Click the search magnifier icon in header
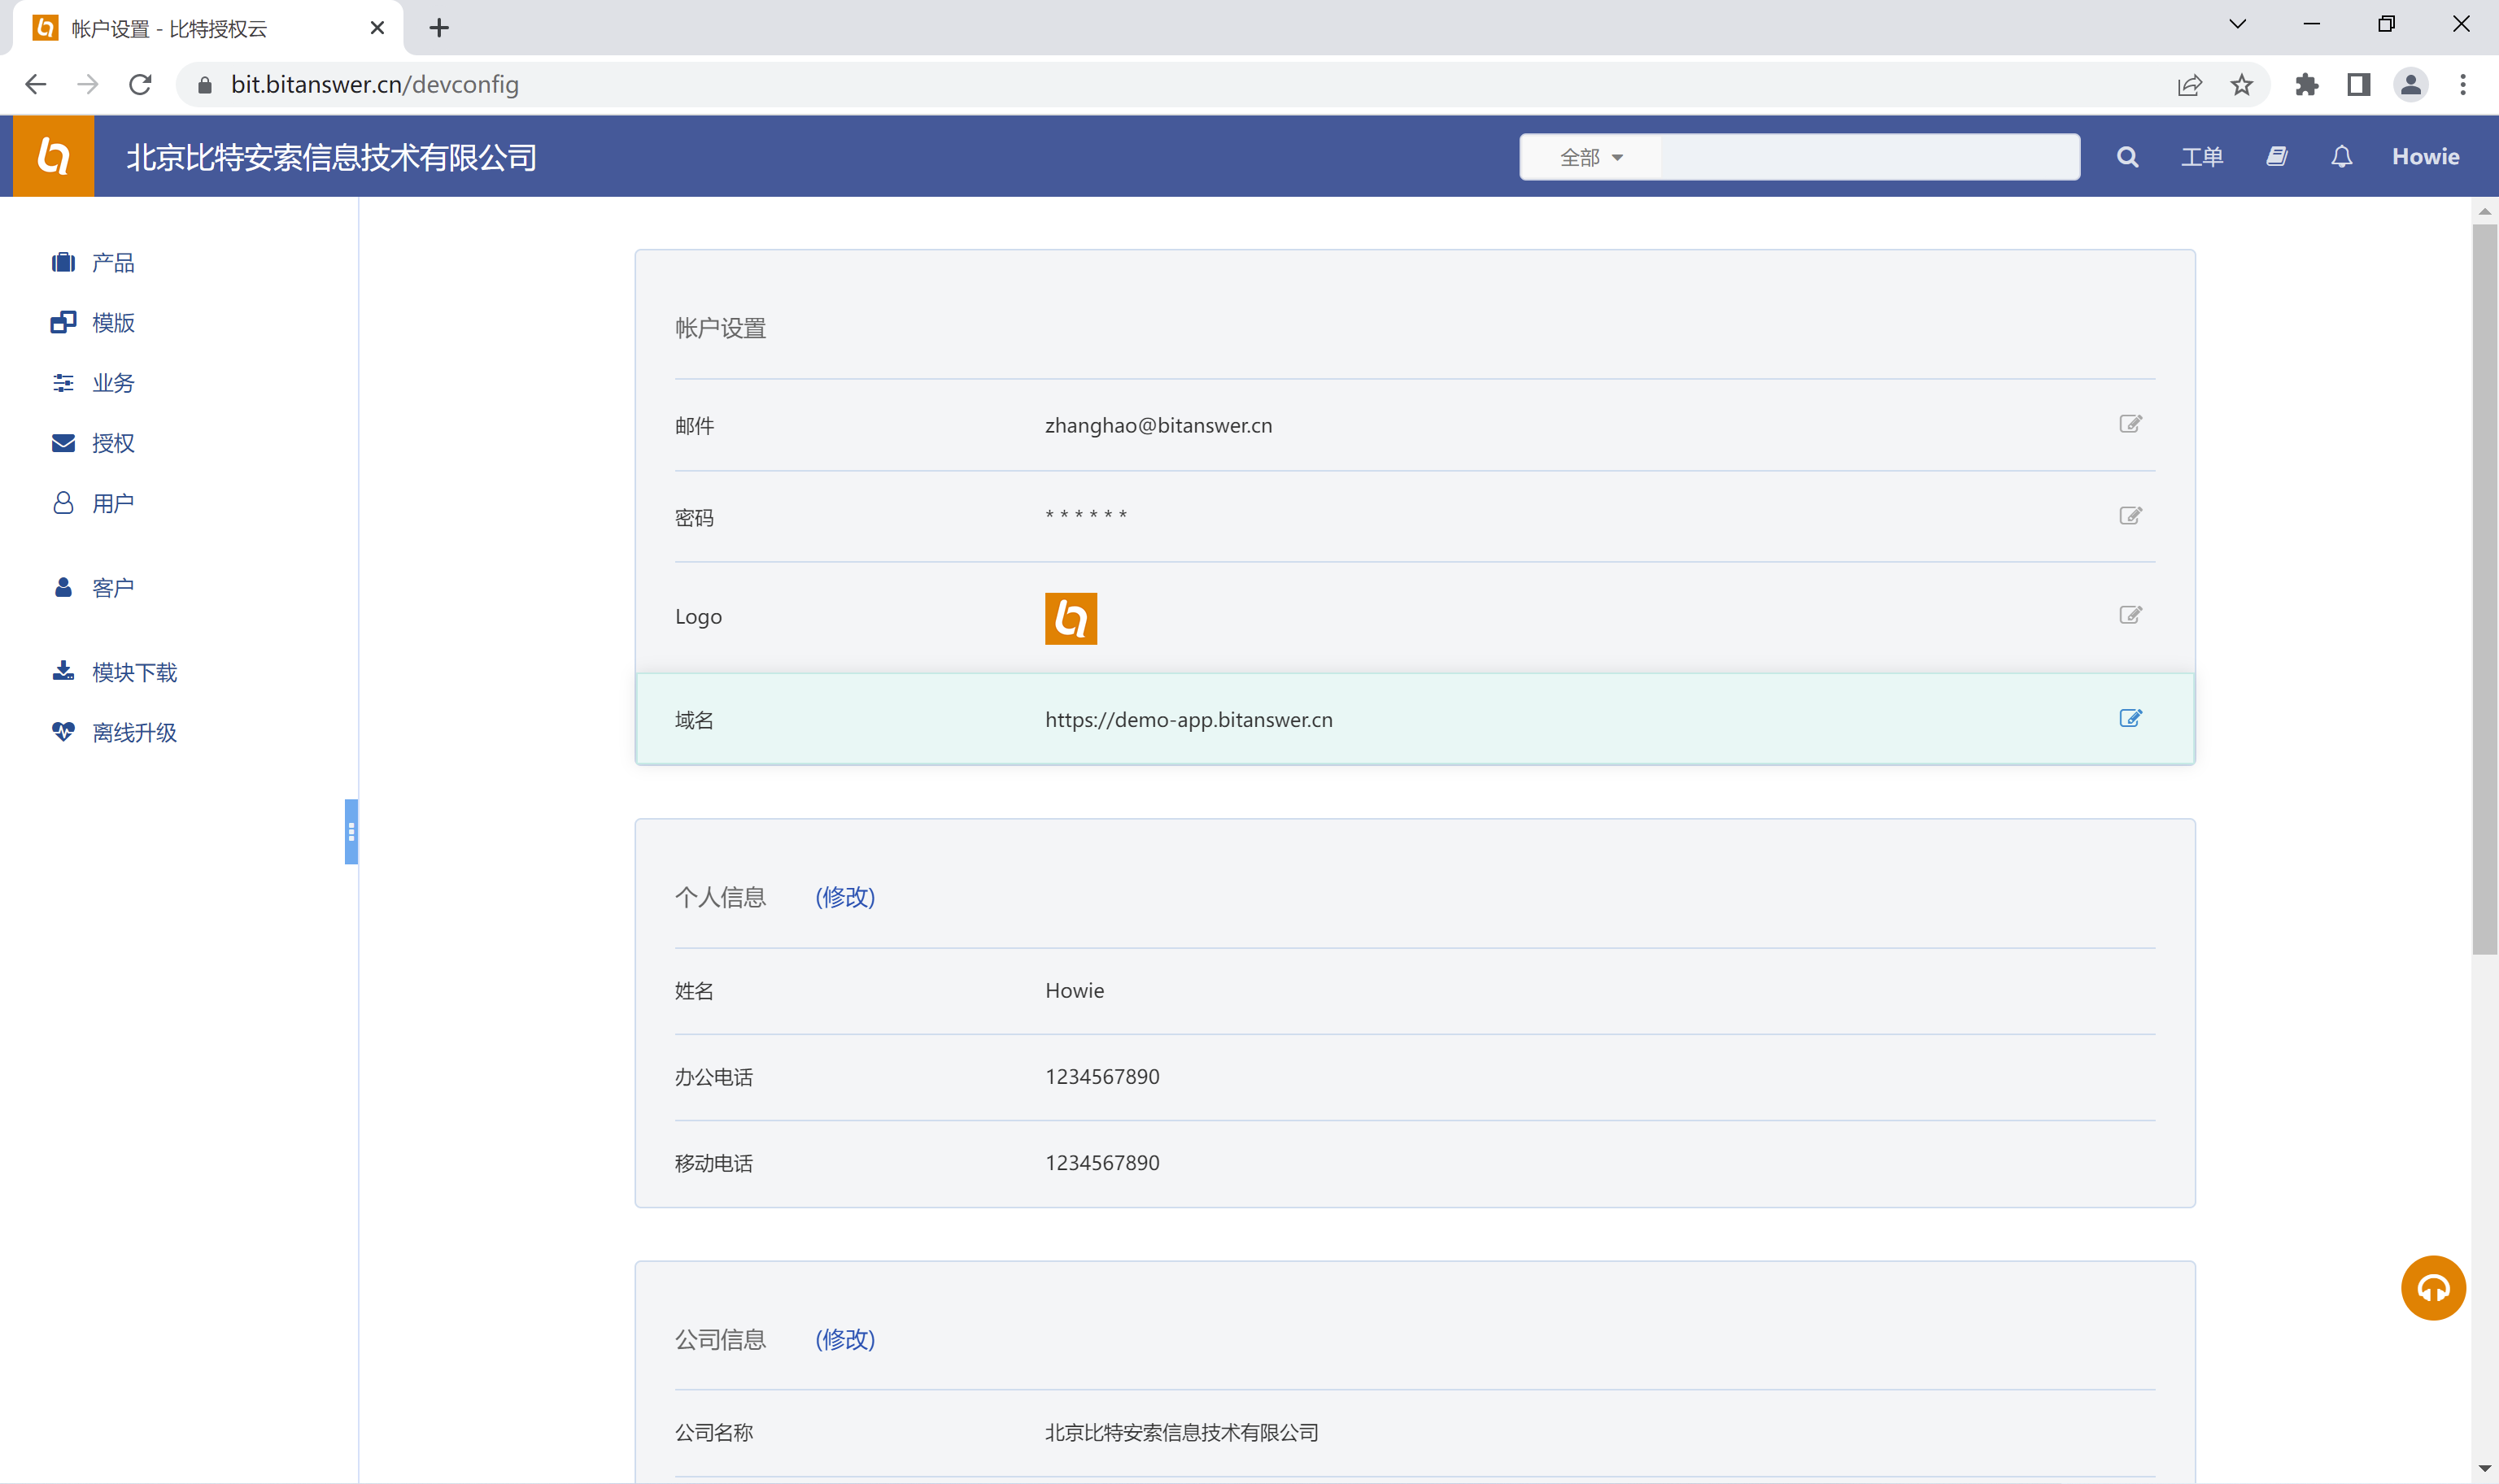 pos(2127,157)
